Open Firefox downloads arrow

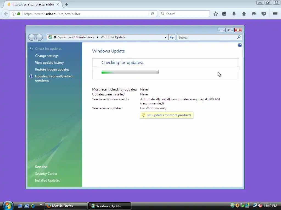(x=234, y=14)
